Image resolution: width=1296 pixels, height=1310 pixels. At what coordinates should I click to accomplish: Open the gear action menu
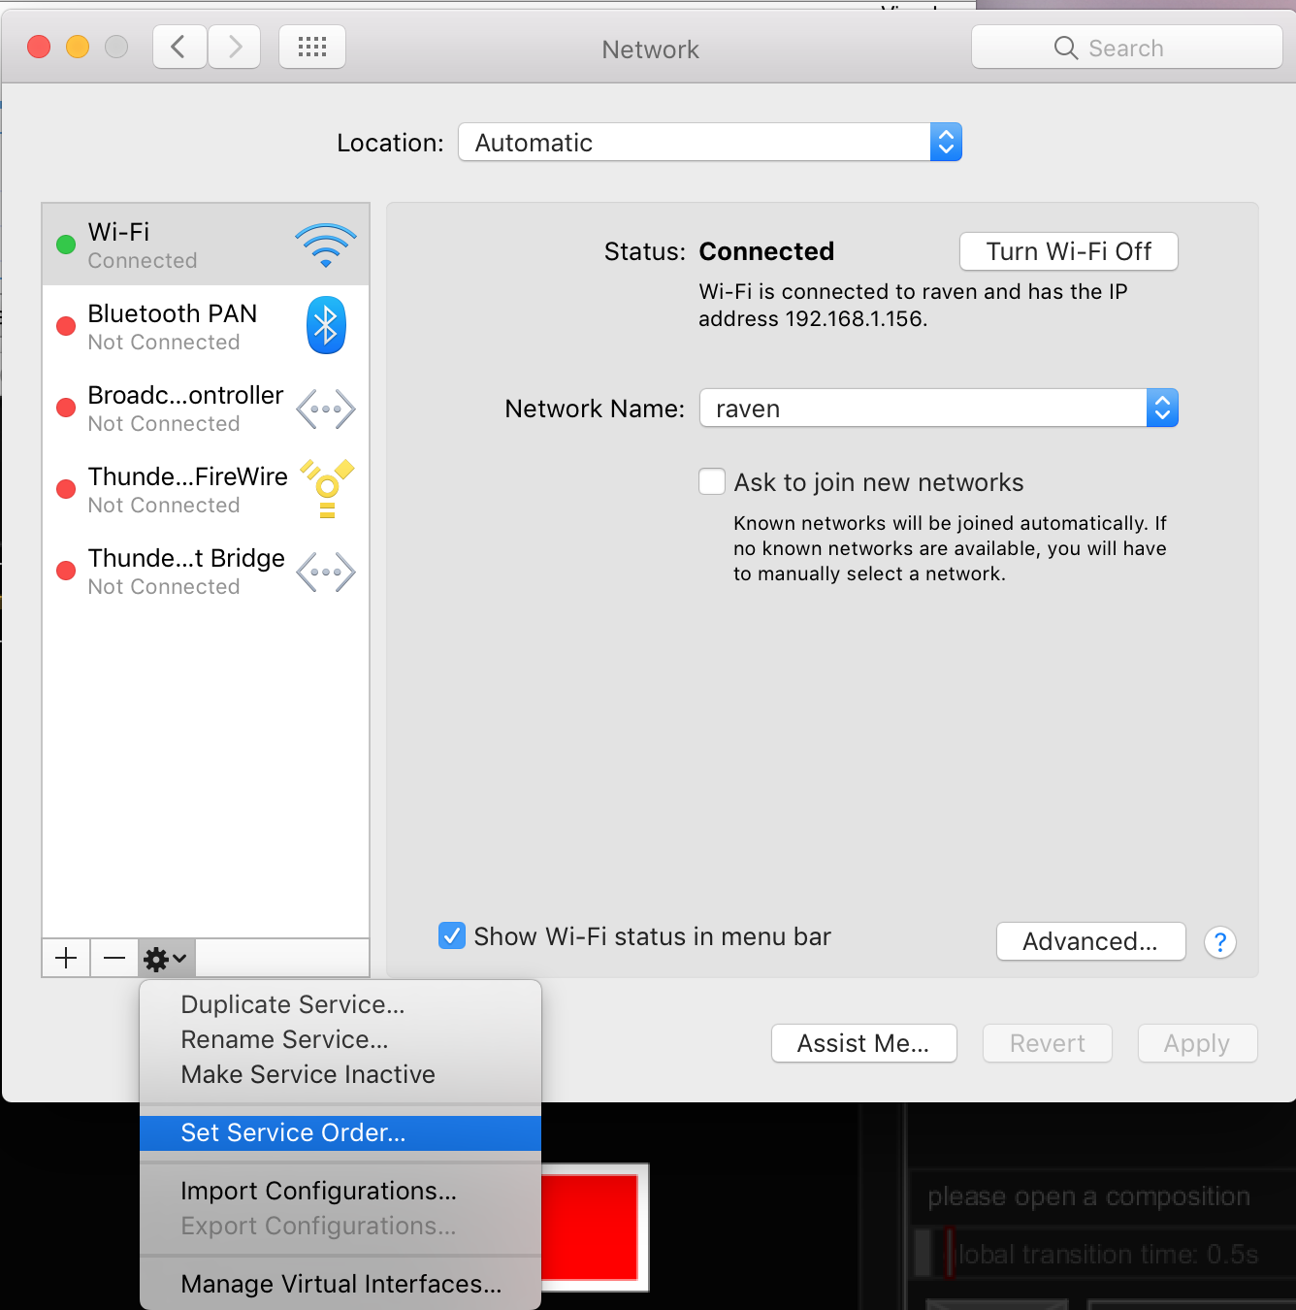point(166,959)
